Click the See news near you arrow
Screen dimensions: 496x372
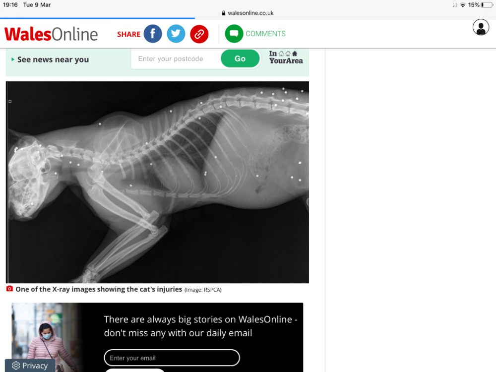[13, 60]
